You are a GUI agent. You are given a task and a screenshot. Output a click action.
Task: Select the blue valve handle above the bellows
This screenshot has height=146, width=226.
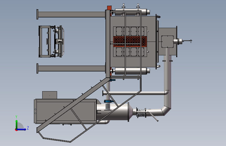coord(108,102)
